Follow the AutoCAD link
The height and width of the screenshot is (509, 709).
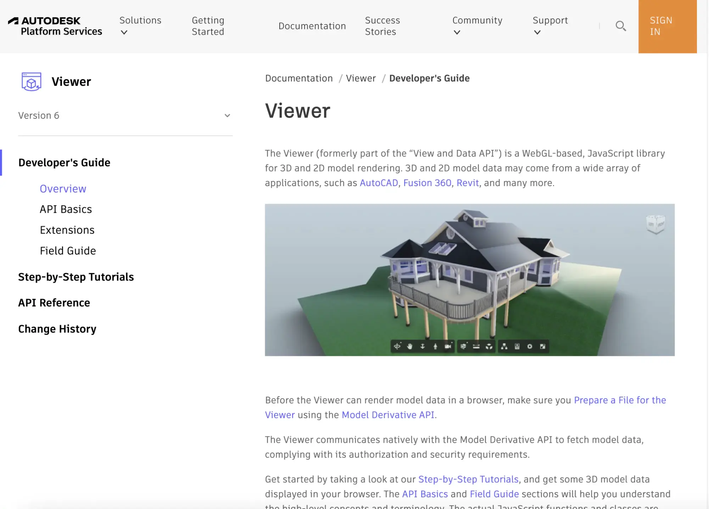click(x=379, y=183)
